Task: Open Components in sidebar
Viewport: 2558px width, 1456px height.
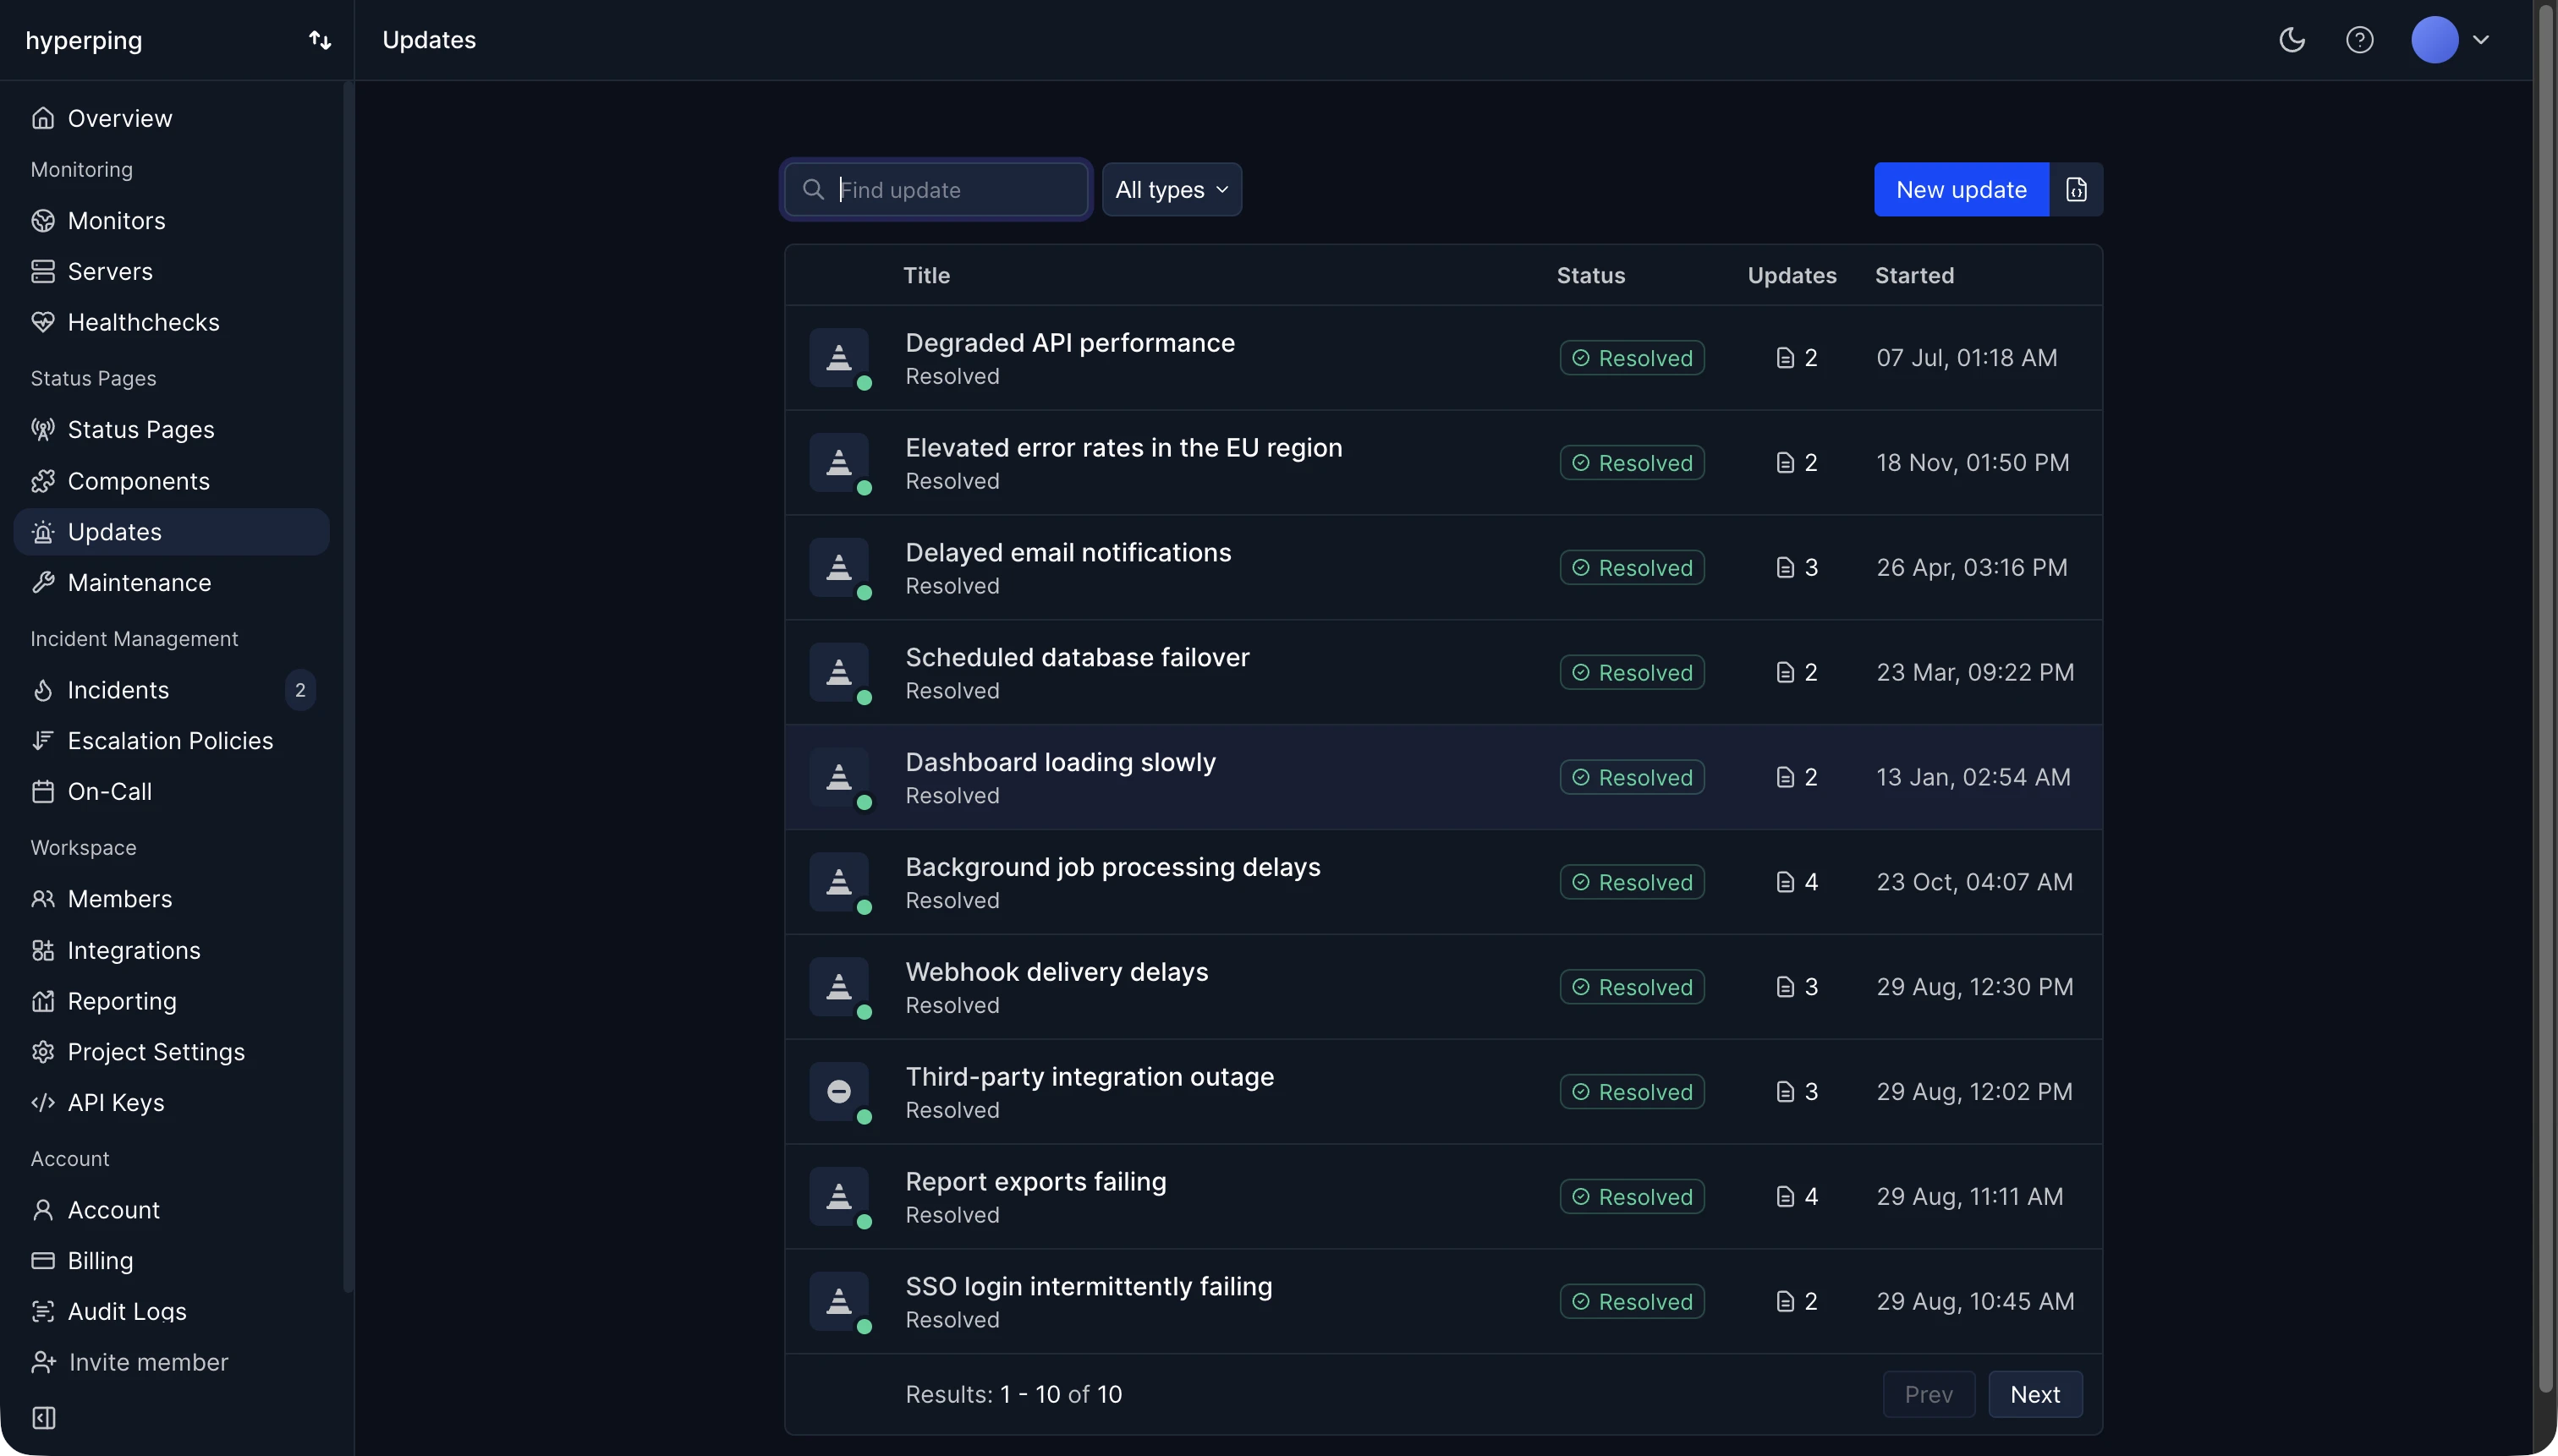Action: click(x=171, y=481)
